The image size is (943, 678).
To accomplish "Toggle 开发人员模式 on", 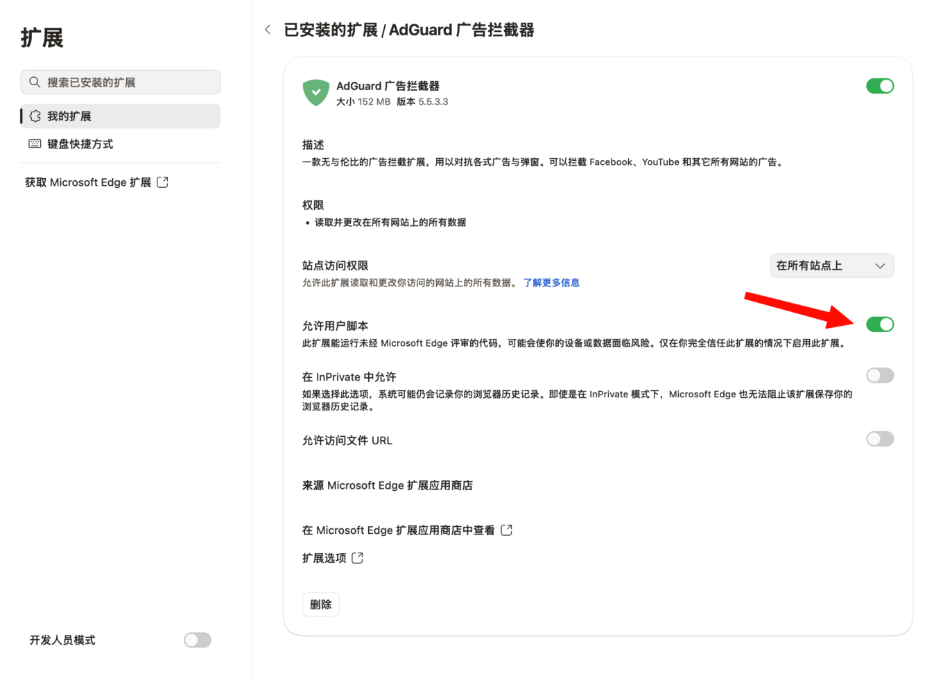I will coord(198,640).
